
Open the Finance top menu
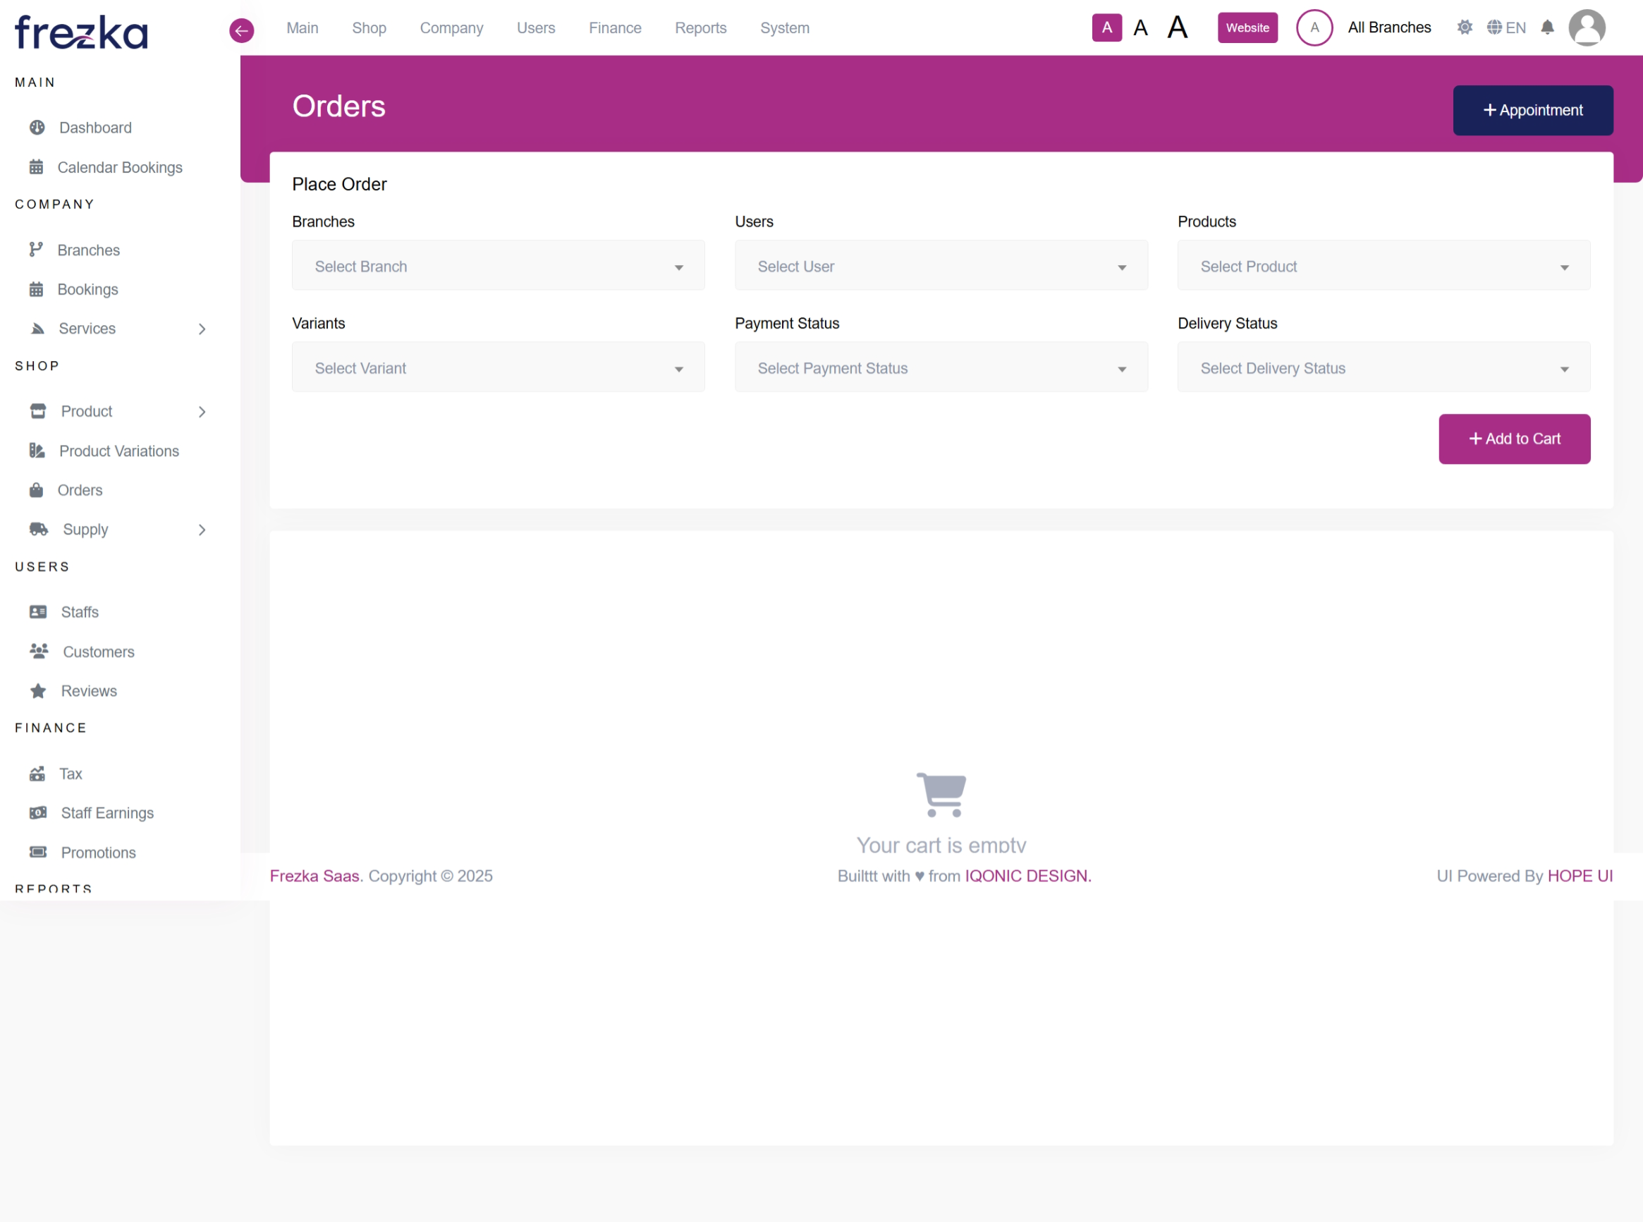pyautogui.click(x=615, y=28)
